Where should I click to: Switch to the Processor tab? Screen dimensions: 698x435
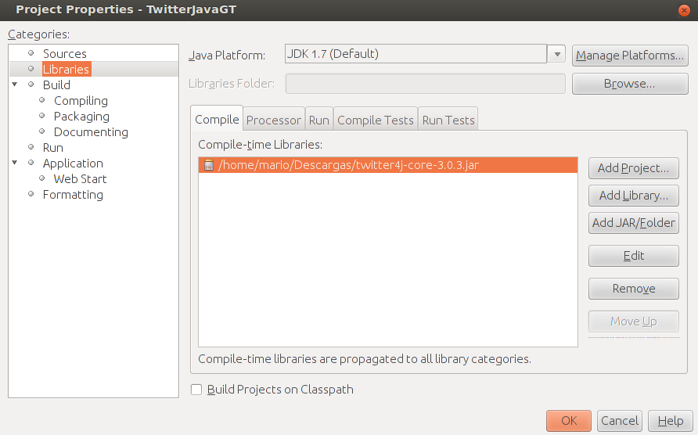(274, 120)
